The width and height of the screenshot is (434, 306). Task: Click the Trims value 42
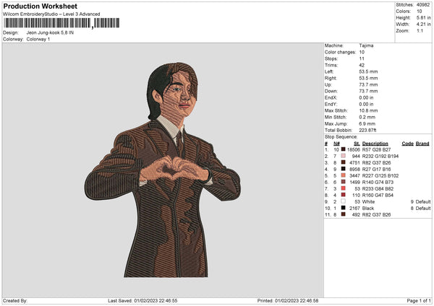click(x=362, y=65)
